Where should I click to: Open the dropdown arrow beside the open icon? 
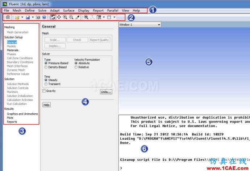pyautogui.click(x=22, y=17)
